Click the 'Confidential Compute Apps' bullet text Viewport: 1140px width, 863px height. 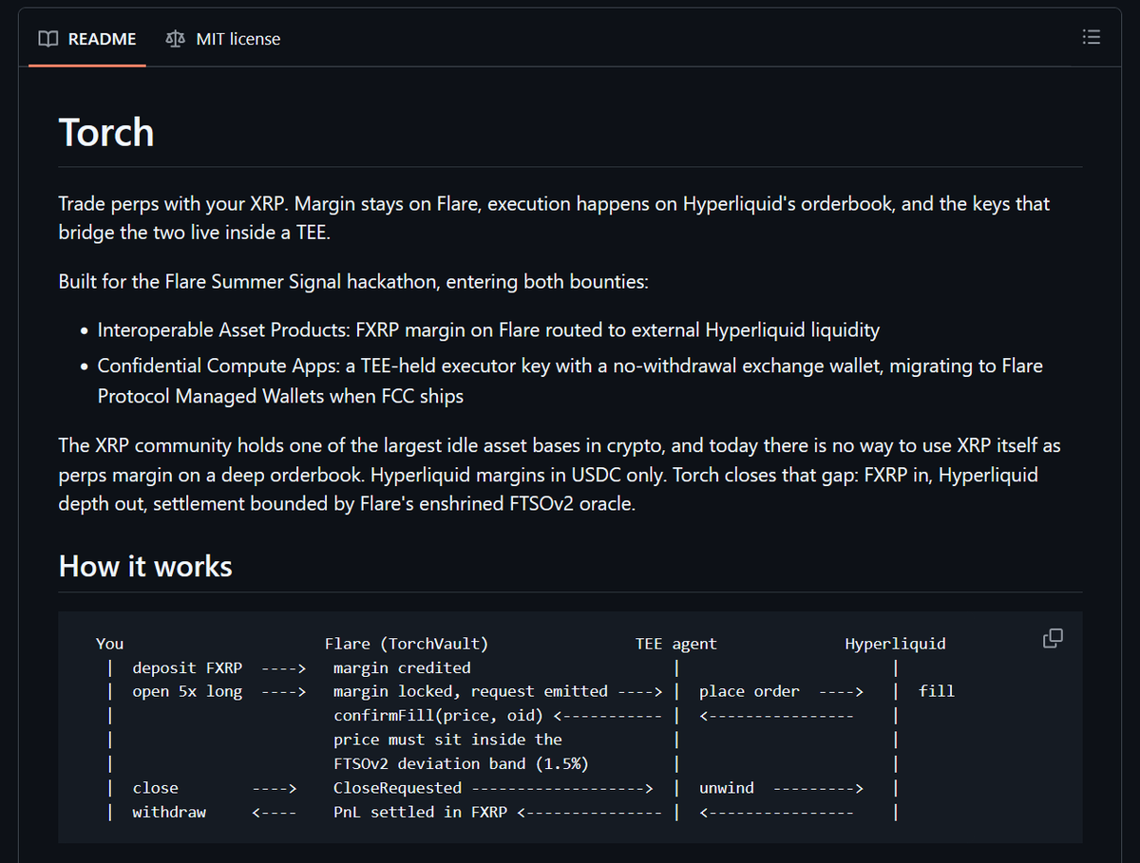(570, 381)
